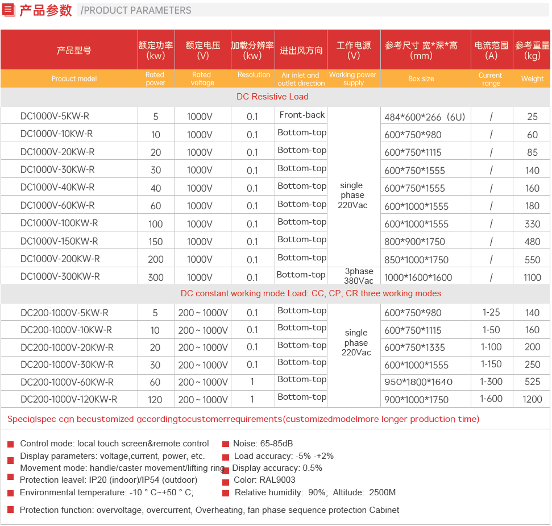Select model DC1000V-10KW-R
This screenshot has height=526, width=552.
[x=57, y=134]
